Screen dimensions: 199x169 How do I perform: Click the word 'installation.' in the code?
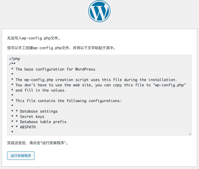tap(163, 80)
